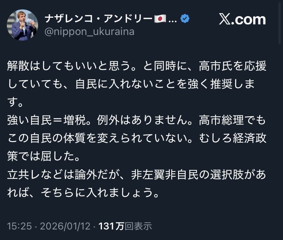Click the blue verified checkmark badge
283x240 pixels.
click(186, 19)
